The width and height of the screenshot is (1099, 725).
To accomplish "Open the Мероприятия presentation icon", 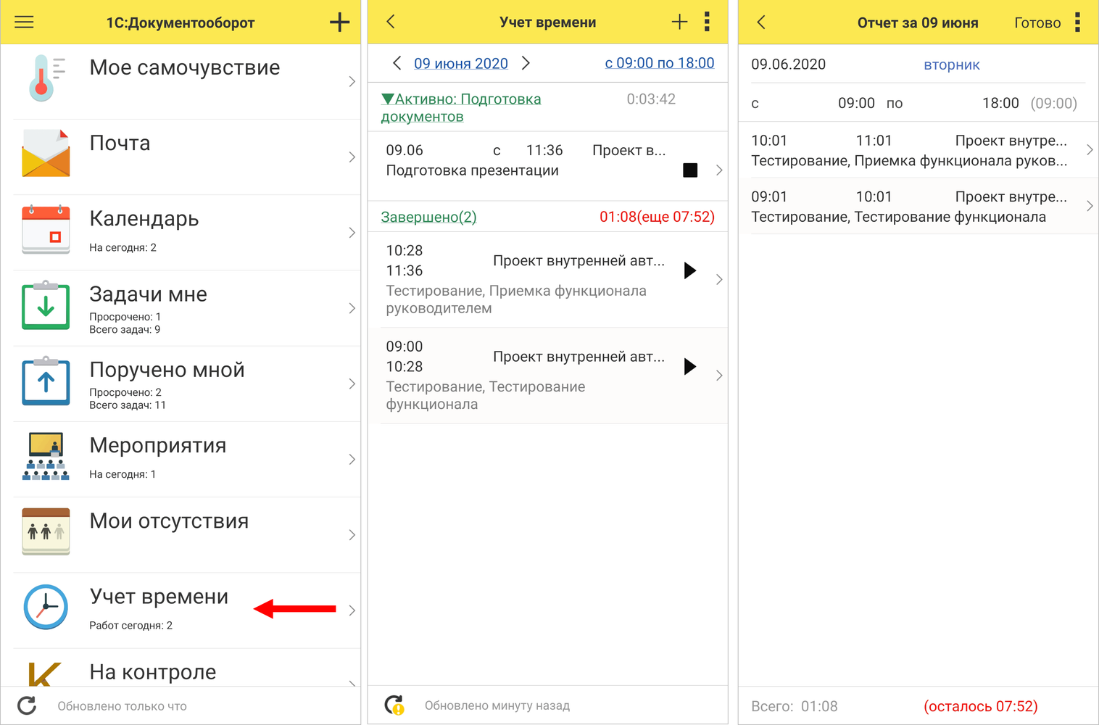I will (x=46, y=456).
